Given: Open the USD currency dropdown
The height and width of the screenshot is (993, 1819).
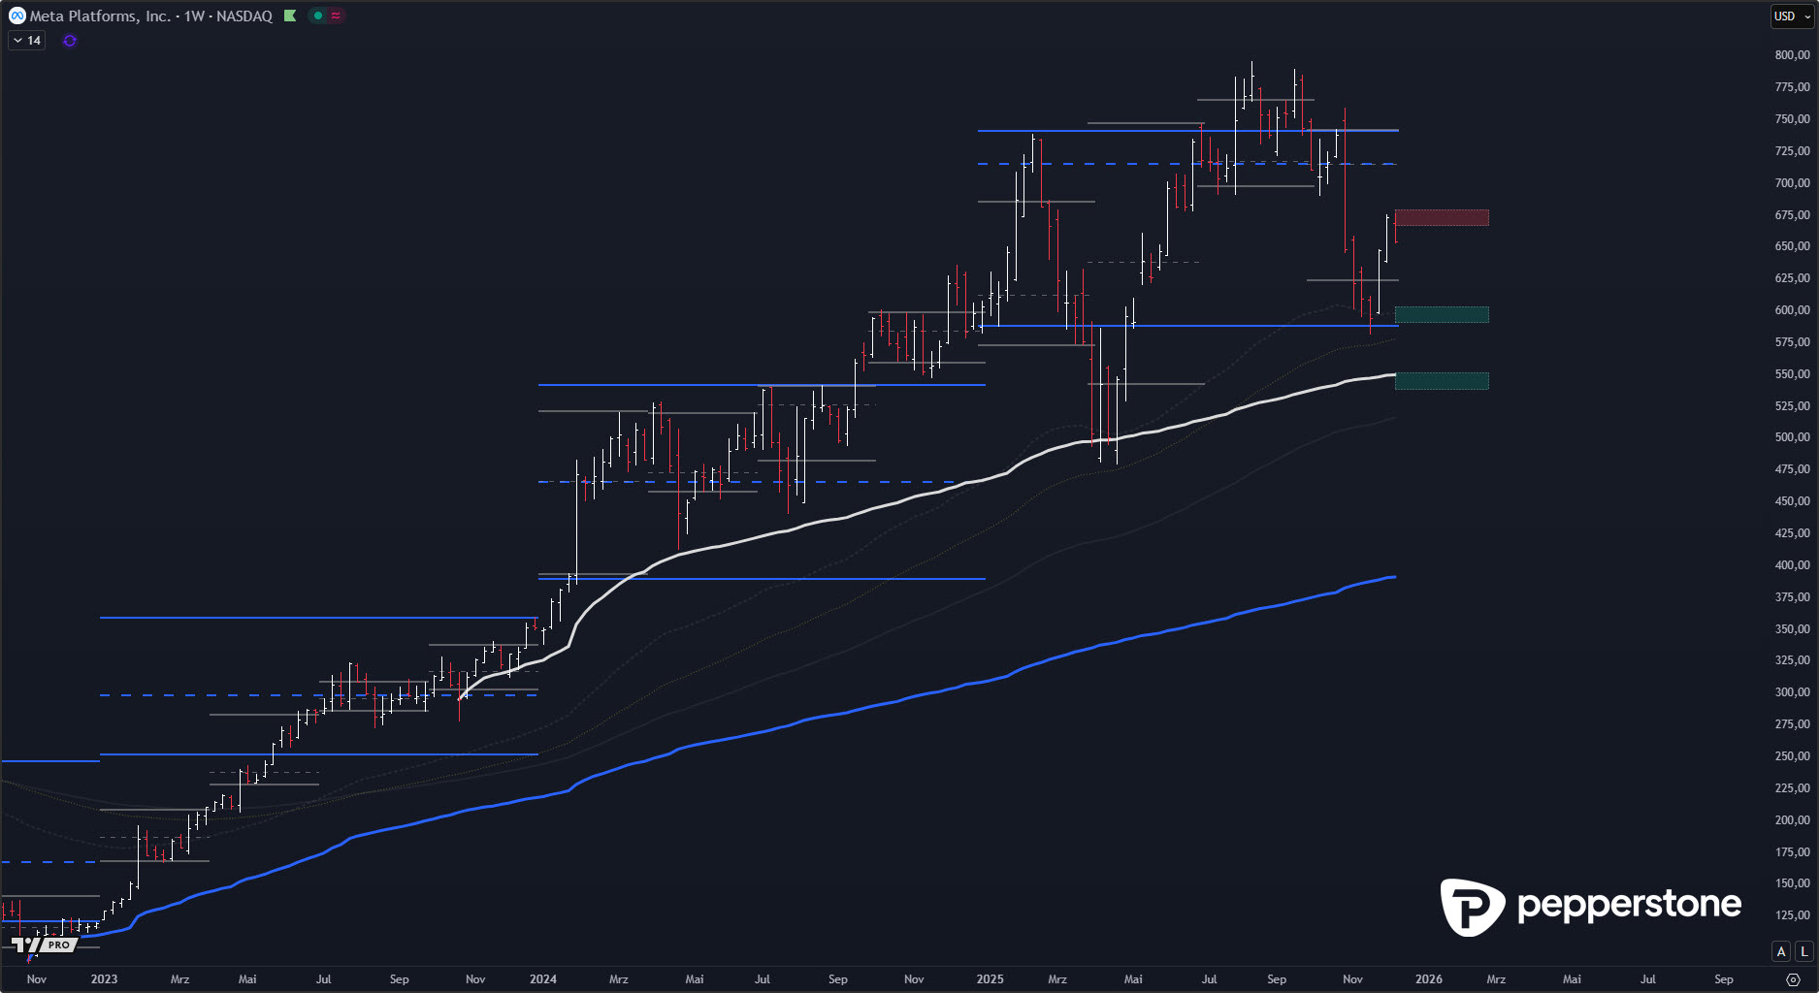Looking at the screenshot, I should 1792,16.
